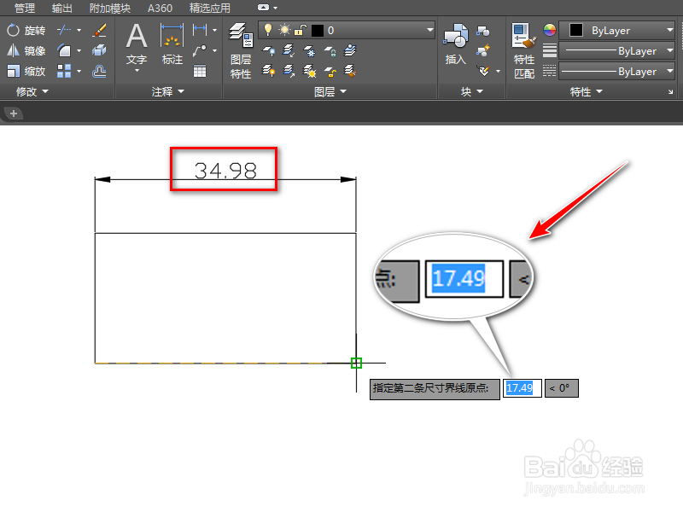The image size is (683, 512).
Task: Click the Linear dimension icon
Action: pos(200,30)
